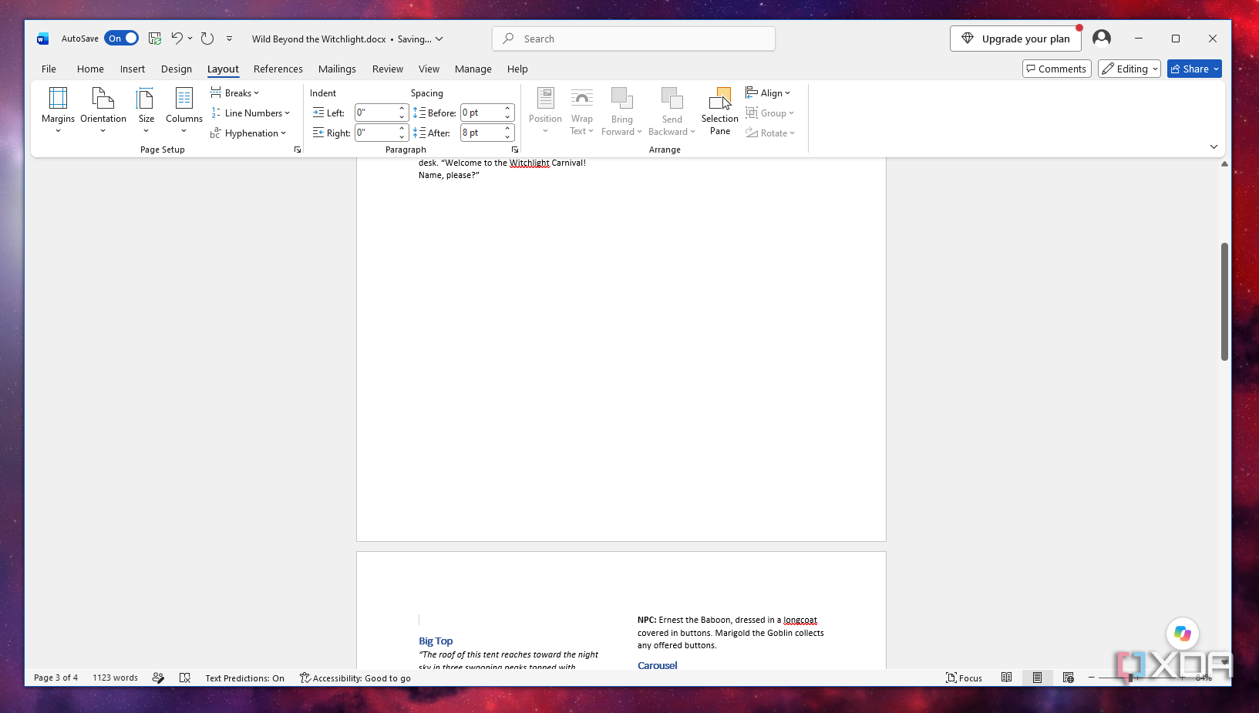Open the Copilot floating button
Image resolution: width=1259 pixels, height=713 pixels.
tap(1182, 634)
